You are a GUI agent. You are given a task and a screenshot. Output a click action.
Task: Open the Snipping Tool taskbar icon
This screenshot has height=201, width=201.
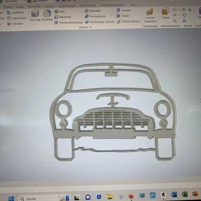[x=121, y=196]
